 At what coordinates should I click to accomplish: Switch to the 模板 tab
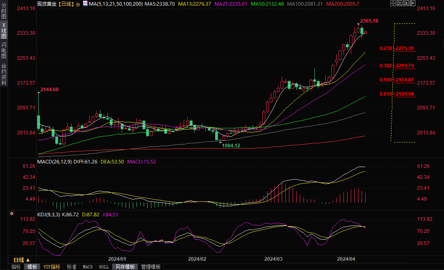pos(32,267)
